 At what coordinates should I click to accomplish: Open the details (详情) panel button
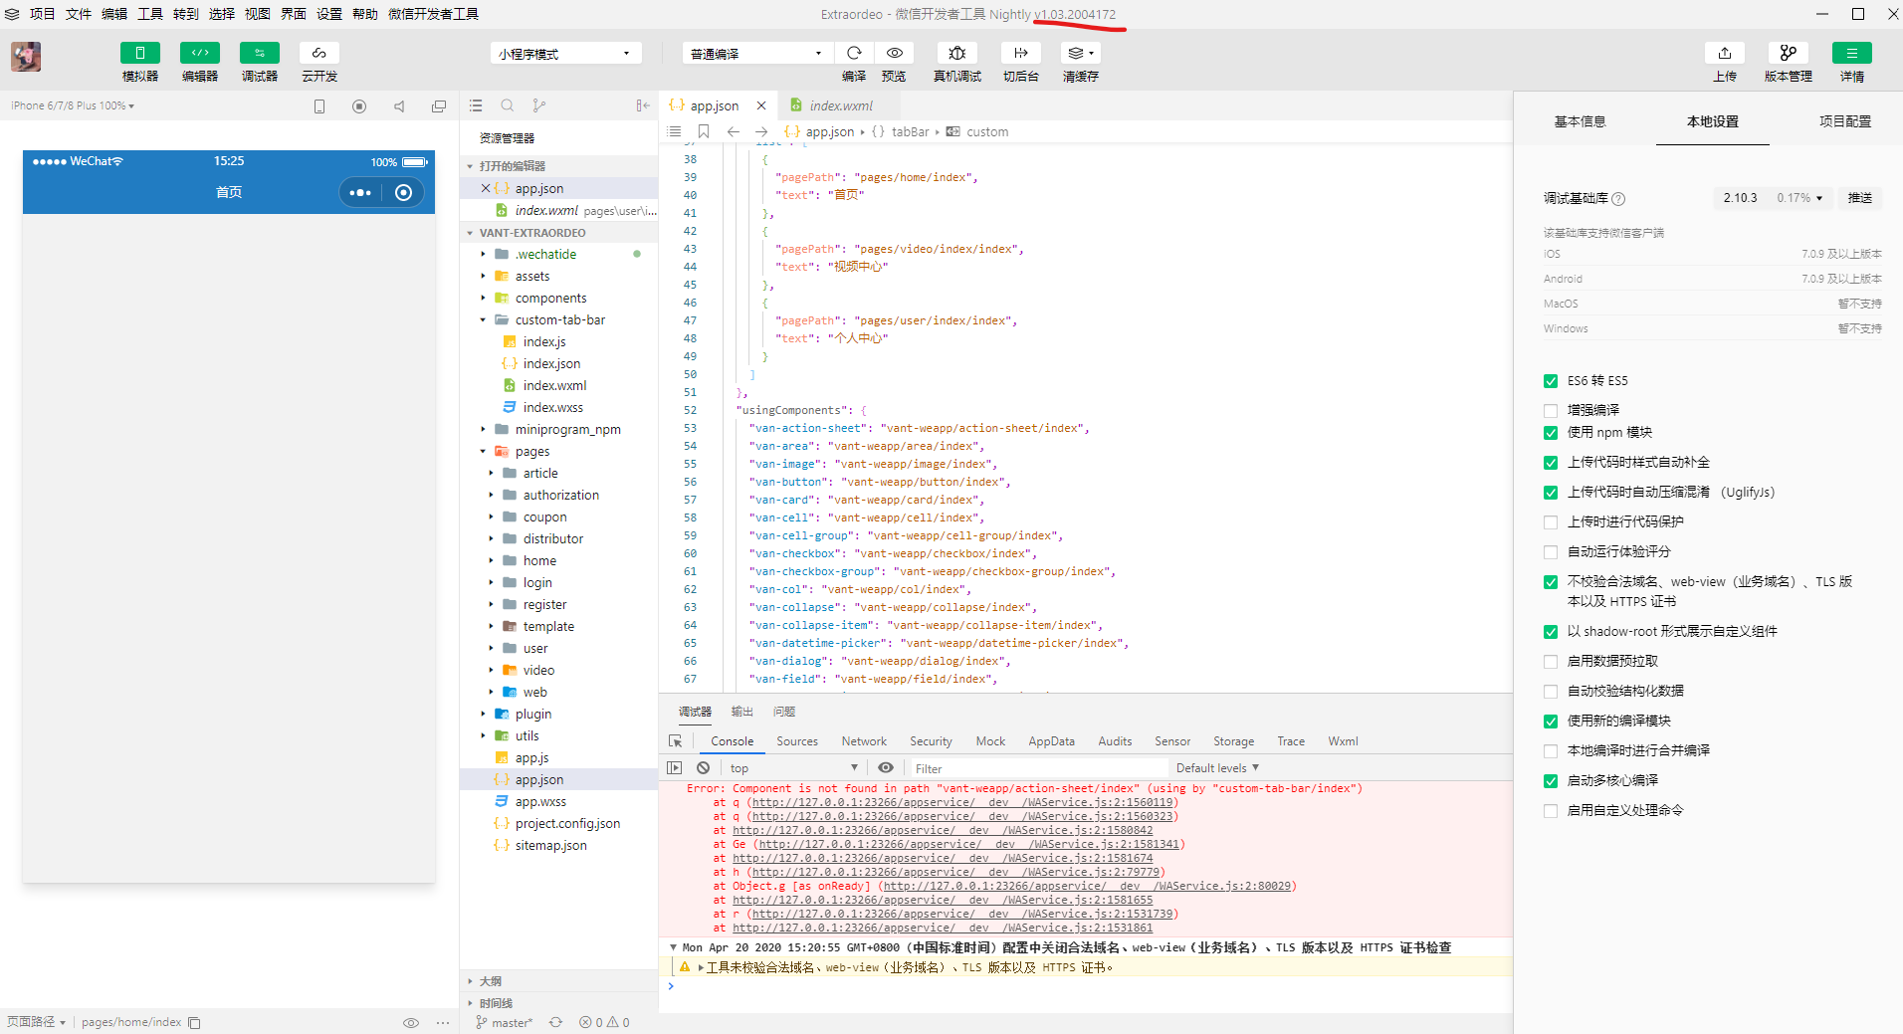click(x=1852, y=53)
